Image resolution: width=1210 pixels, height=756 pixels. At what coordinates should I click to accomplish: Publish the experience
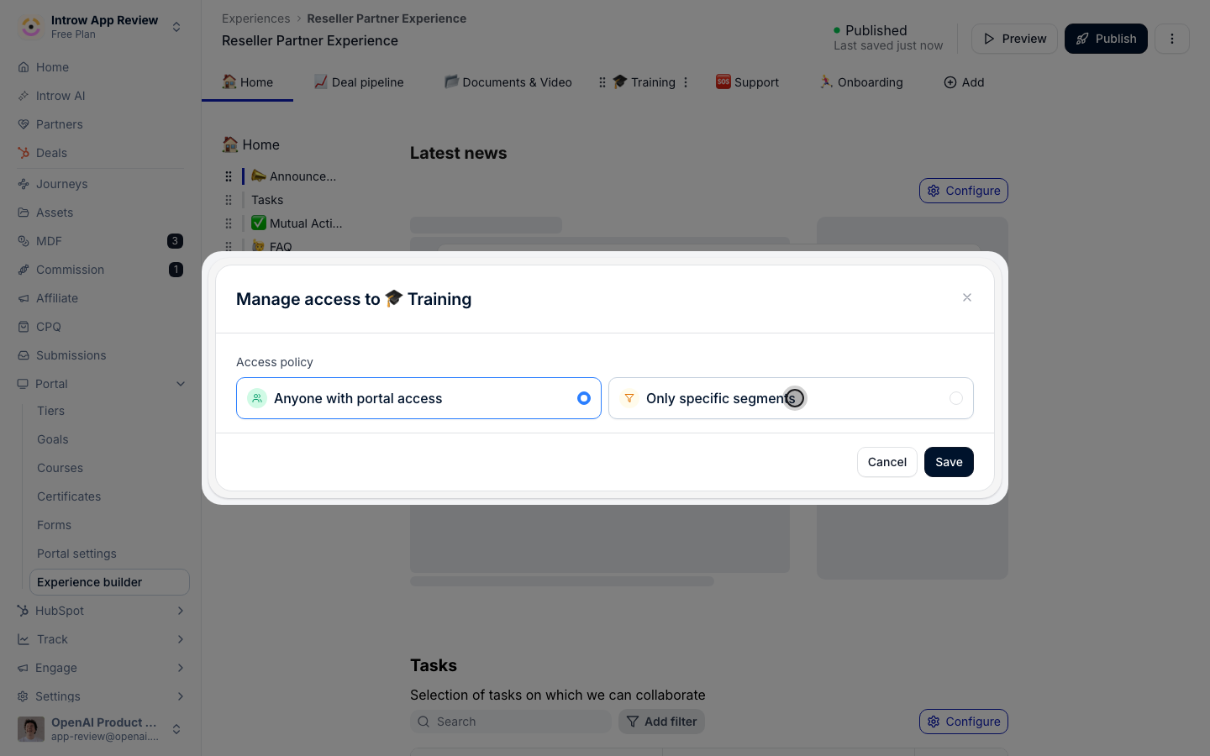point(1106,39)
